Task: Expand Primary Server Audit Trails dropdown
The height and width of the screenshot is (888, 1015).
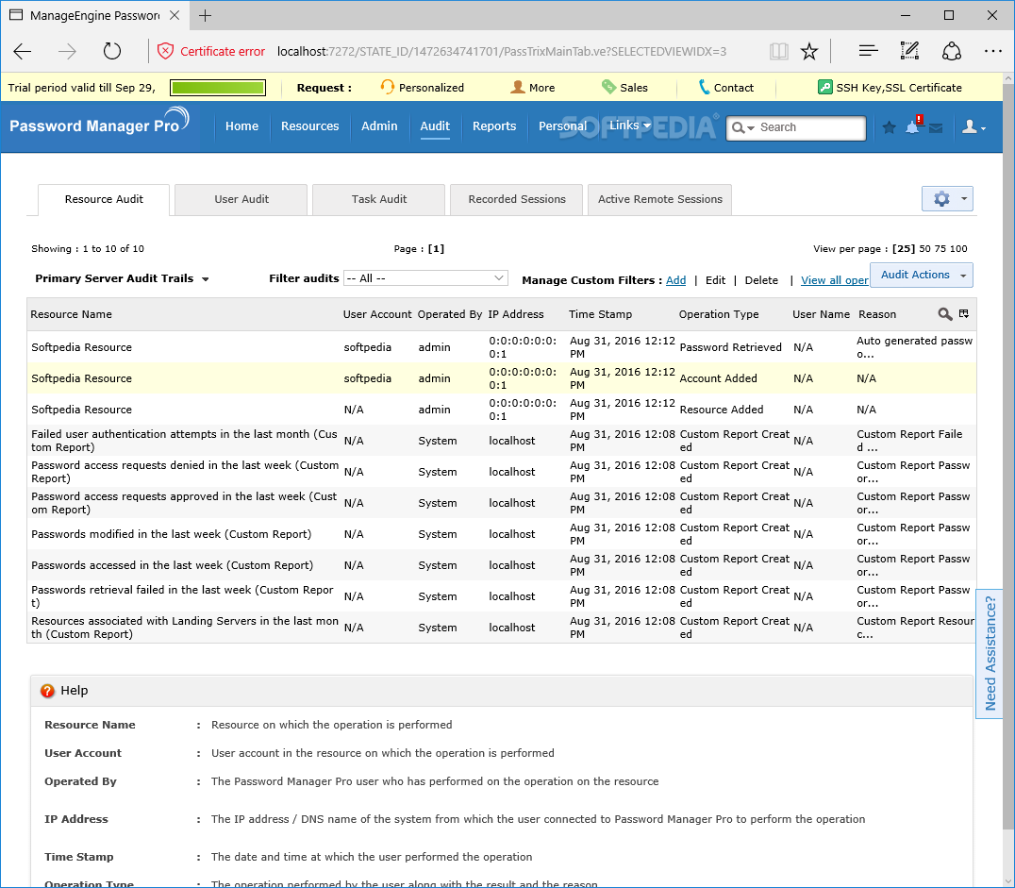Action: (x=123, y=278)
